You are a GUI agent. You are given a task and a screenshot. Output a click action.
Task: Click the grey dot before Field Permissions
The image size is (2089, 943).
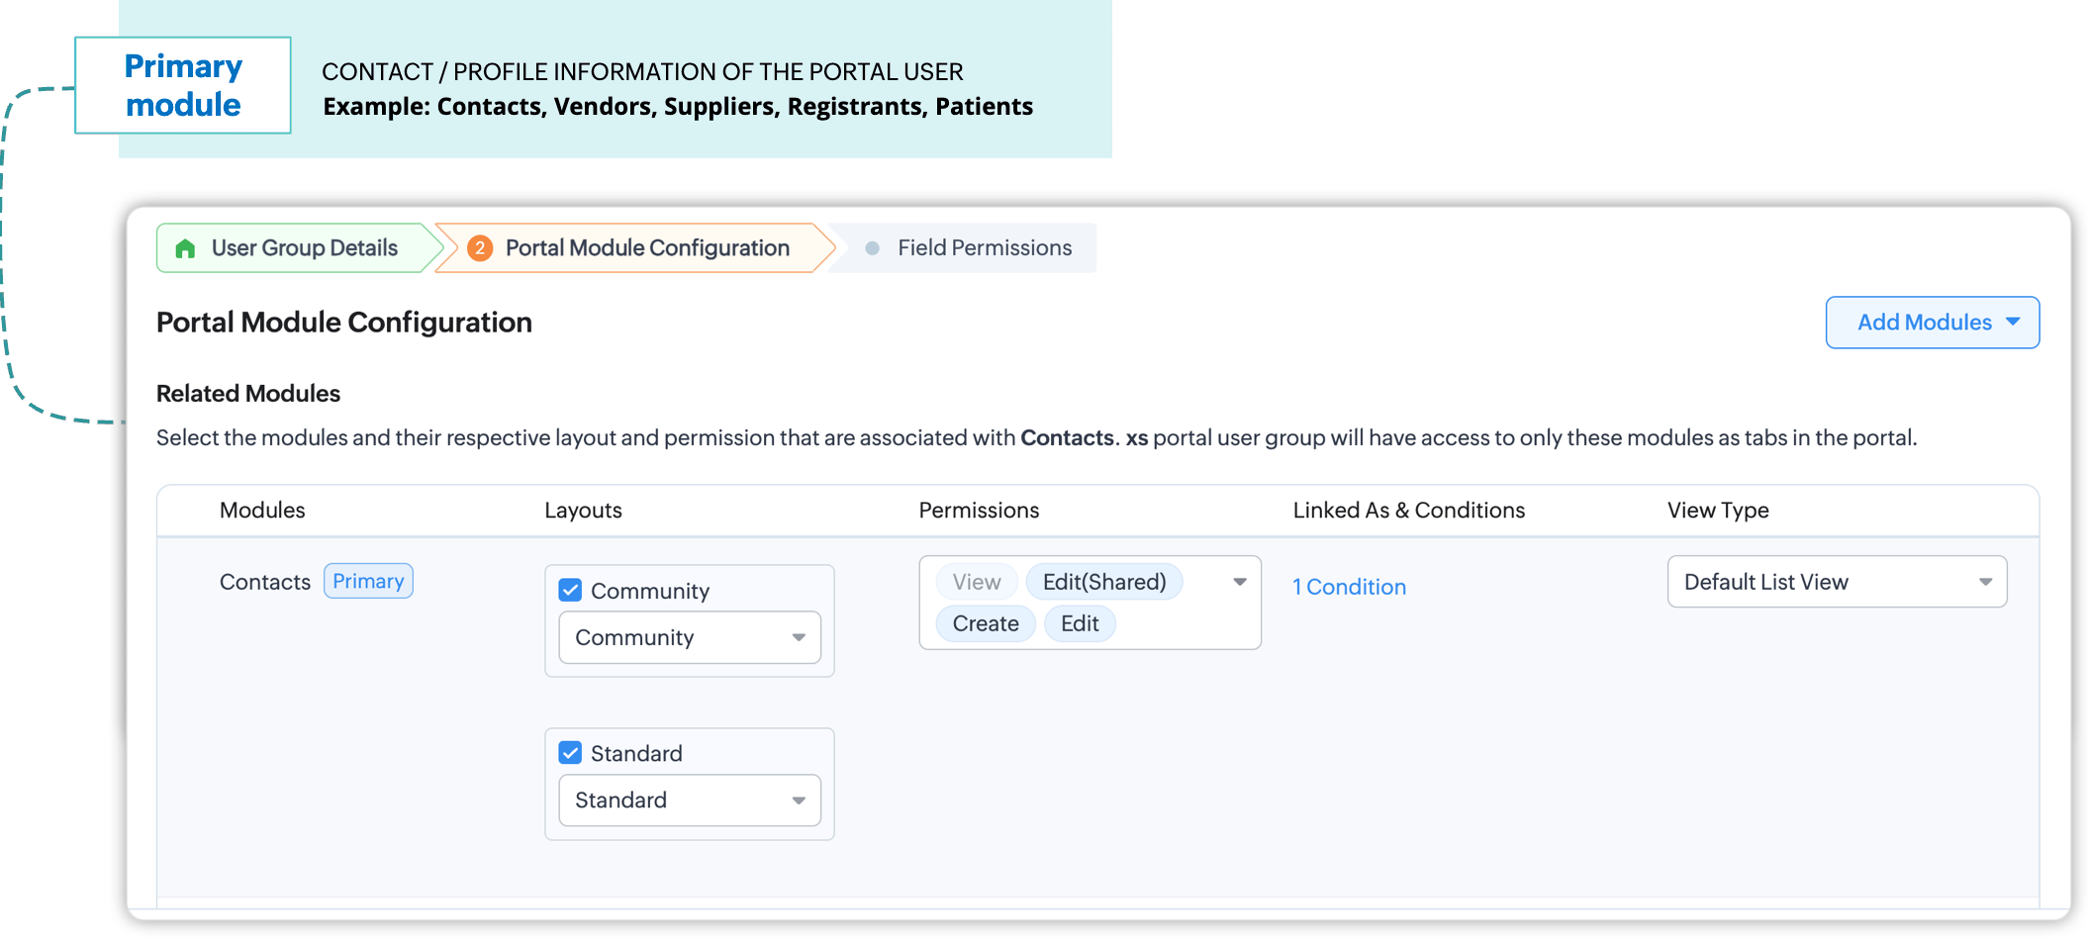coord(872,248)
